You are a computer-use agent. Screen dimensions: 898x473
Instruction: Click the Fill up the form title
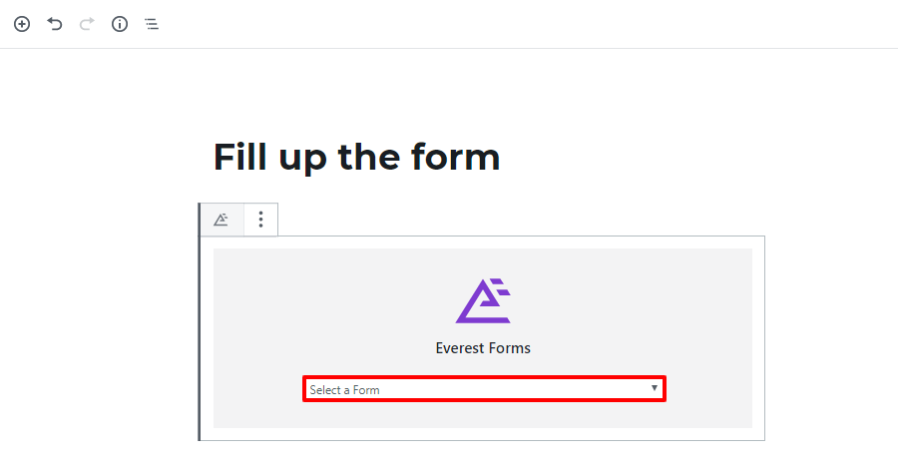pyautogui.click(x=356, y=157)
